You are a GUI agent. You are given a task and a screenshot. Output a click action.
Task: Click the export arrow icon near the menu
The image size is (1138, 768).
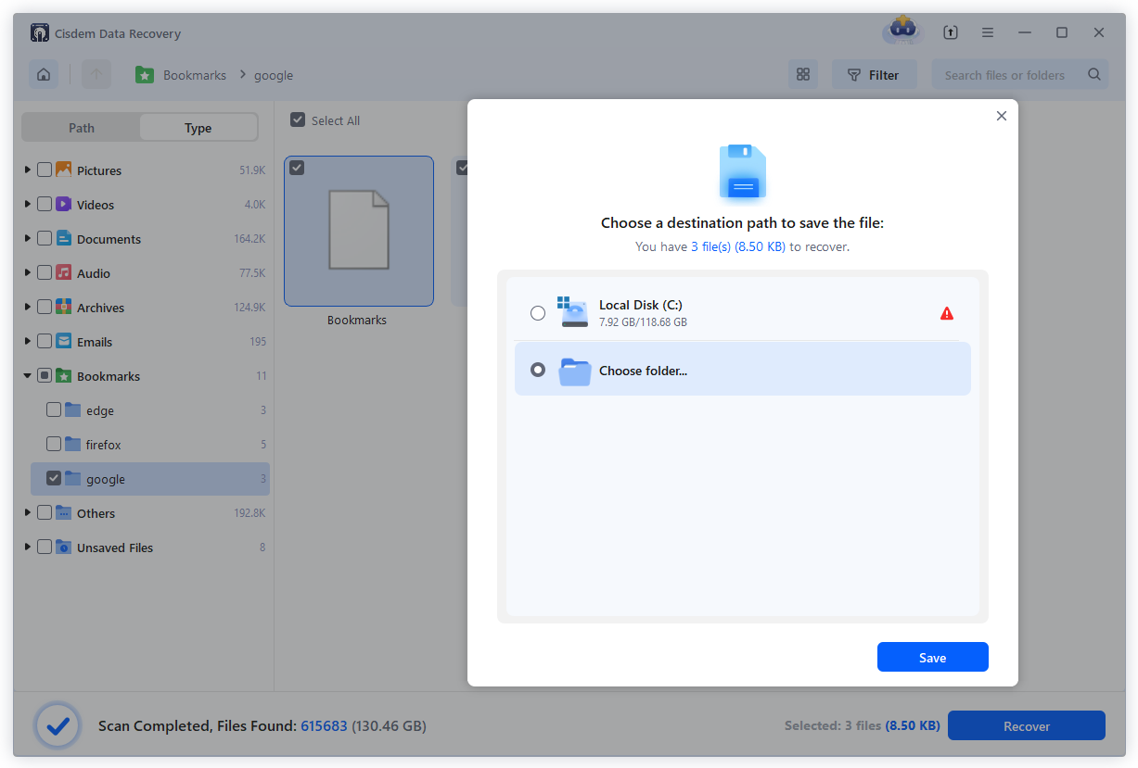click(x=951, y=31)
